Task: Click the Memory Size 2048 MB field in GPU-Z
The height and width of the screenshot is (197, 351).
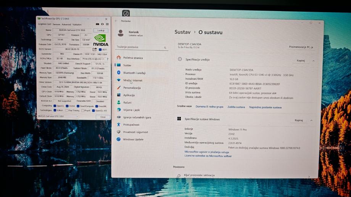Action: [x=62, y=78]
